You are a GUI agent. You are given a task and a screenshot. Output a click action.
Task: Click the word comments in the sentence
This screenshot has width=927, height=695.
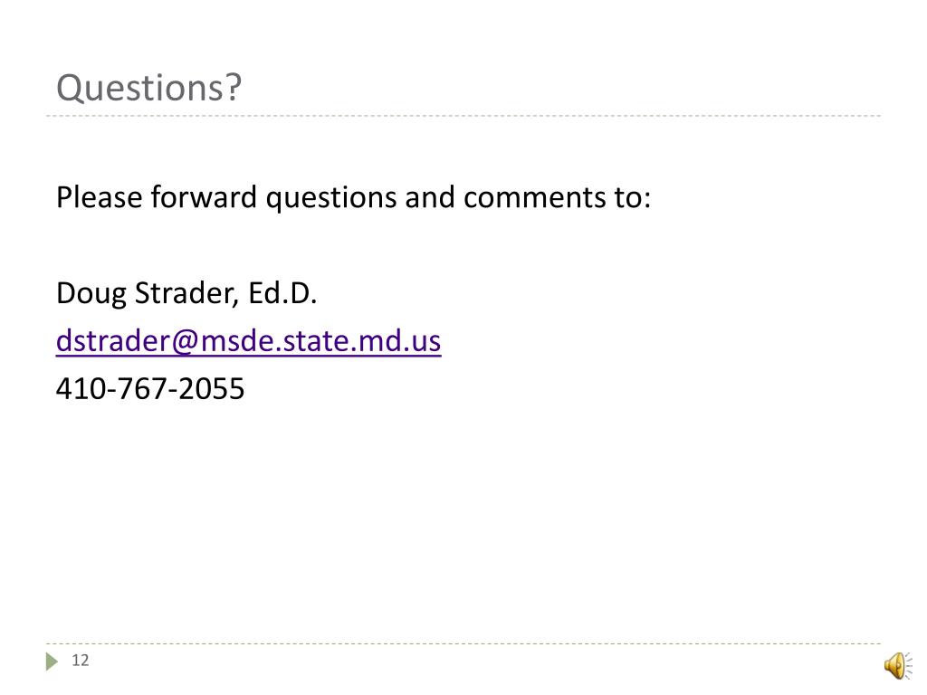pyautogui.click(x=534, y=198)
